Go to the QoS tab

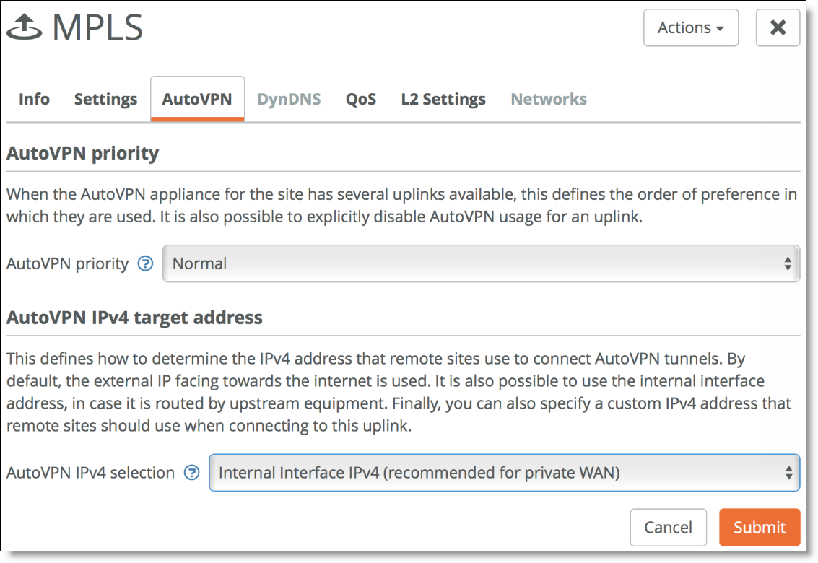361,99
